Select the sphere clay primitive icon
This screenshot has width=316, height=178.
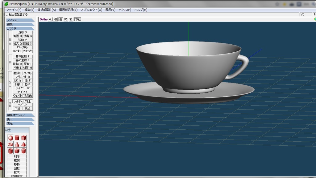click(10, 138)
